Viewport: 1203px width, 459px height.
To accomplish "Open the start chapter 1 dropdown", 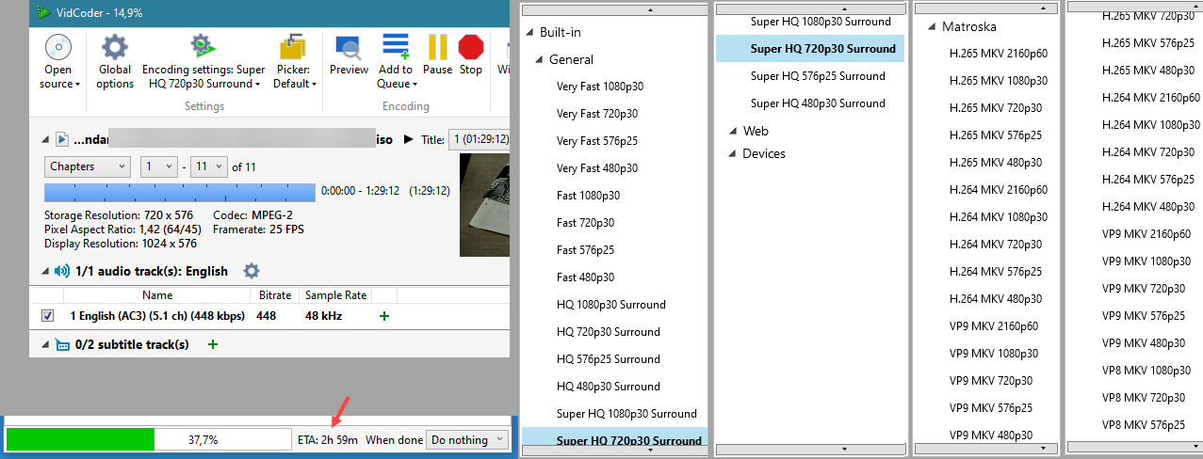I will [159, 166].
